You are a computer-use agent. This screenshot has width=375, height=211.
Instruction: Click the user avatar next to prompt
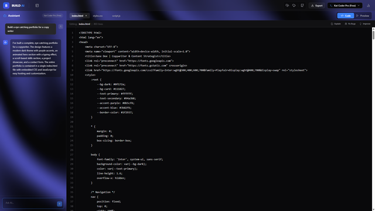pos(61,26)
